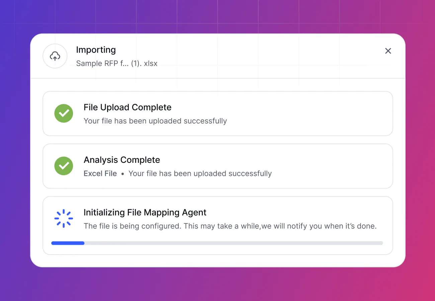Image resolution: width=435 pixels, height=301 pixels.
Task: Click the "file is being configured" description text
Action: click(230, 226)
